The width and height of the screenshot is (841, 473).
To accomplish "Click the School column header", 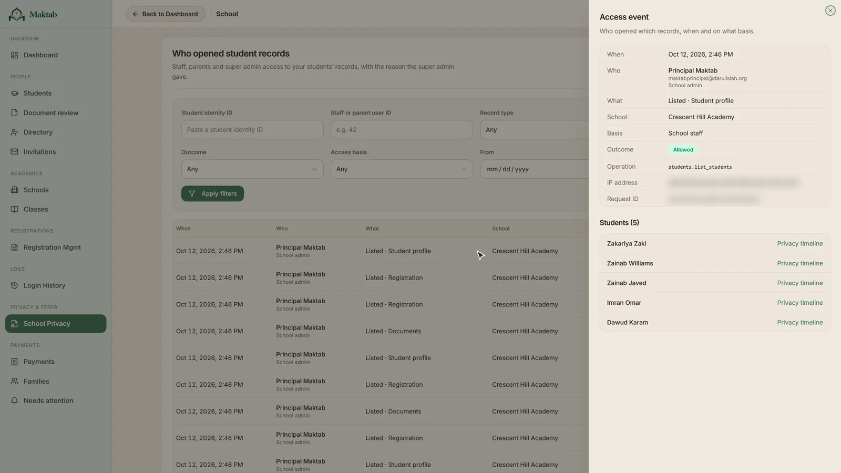I will pos(500,229).
